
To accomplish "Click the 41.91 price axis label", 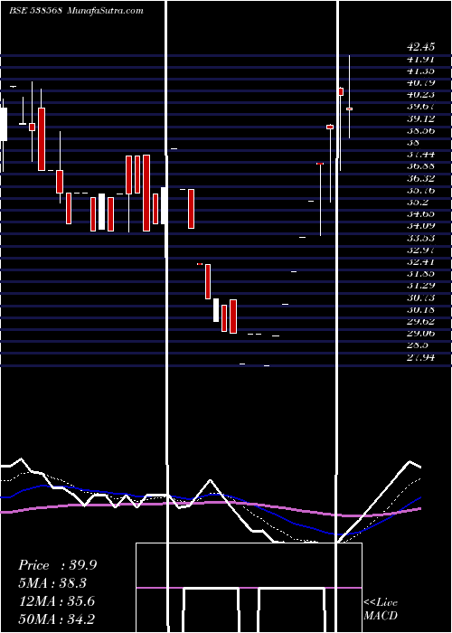I will click(x=421, y=59).
